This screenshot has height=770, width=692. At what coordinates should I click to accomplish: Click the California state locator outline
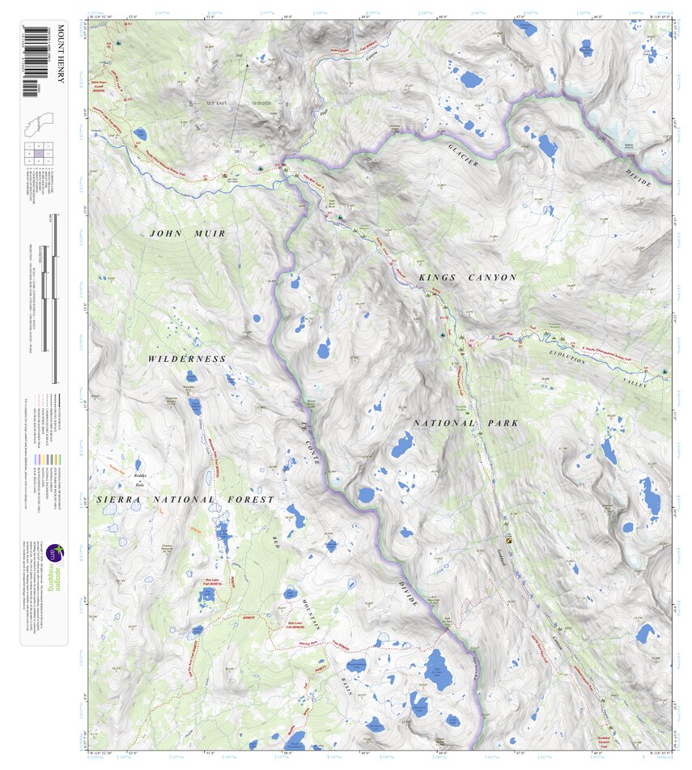point(39,124)
